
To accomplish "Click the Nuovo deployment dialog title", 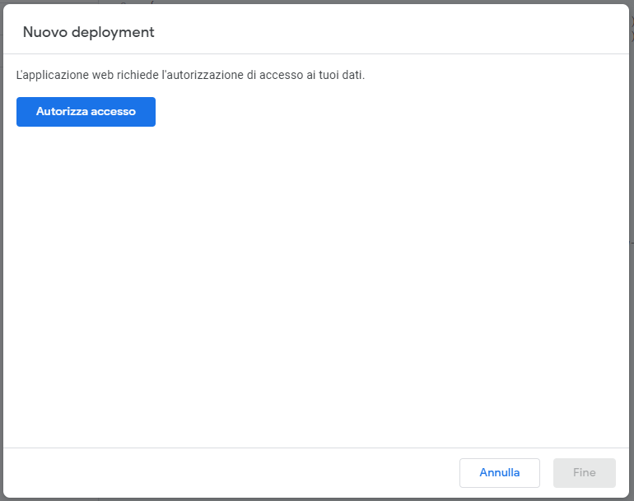I will tap(88, 33).
